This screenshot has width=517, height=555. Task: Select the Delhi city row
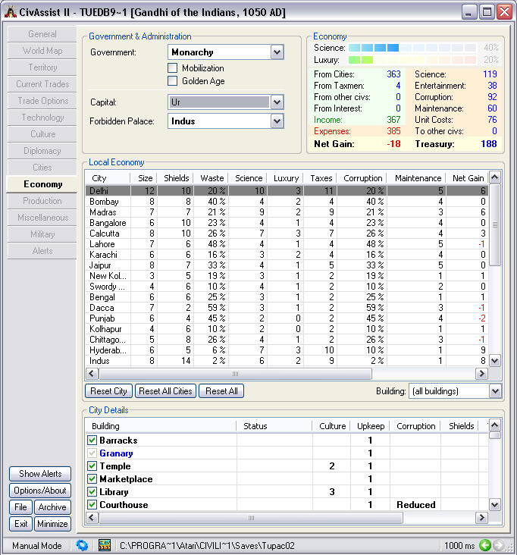(287, 191)
